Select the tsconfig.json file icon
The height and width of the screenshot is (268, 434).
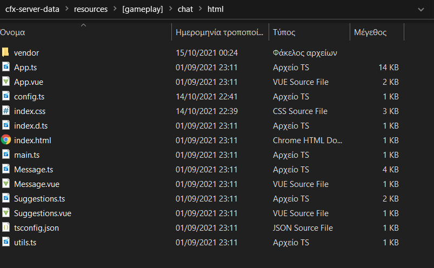point(6,227)
